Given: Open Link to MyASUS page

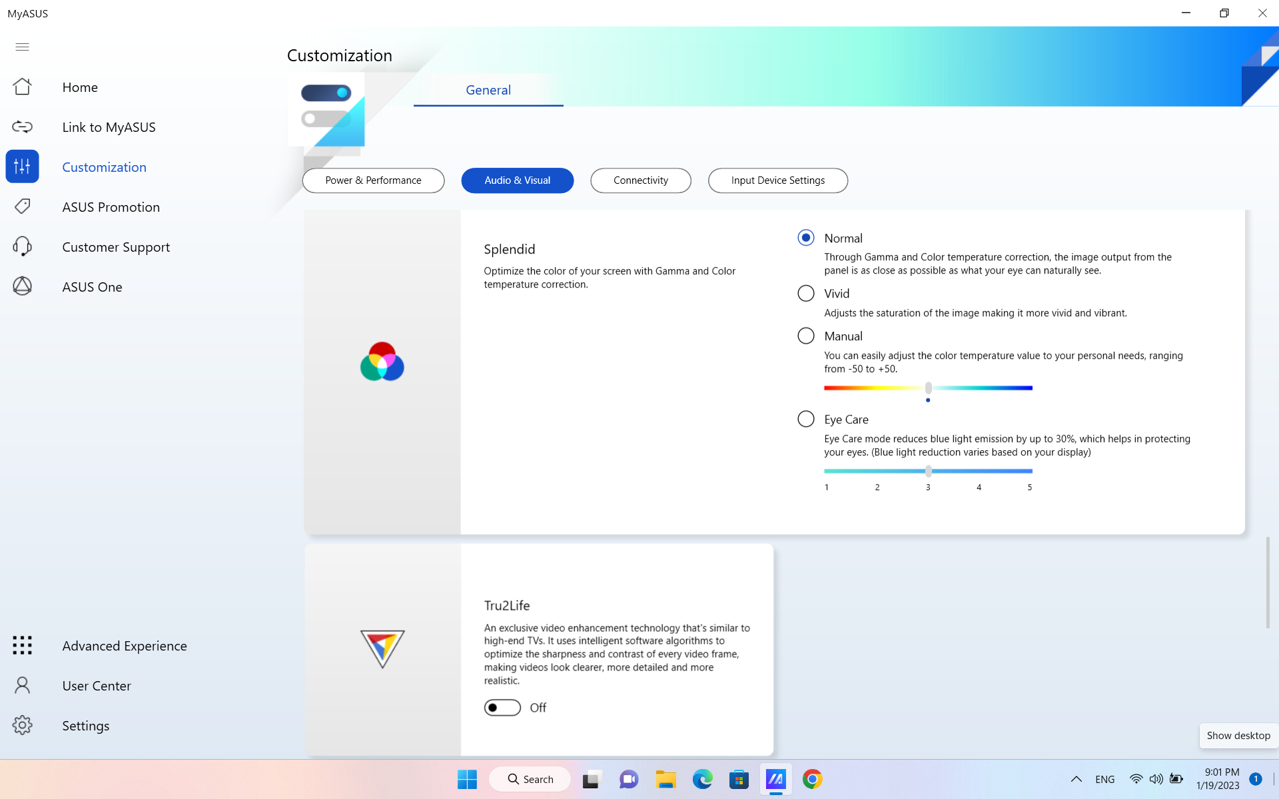Looking at the screenshot, I should pyautogui.click(x=109, y=127).
